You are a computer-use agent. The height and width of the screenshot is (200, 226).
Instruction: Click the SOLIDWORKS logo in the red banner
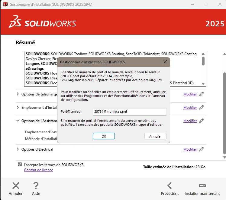click(x=42, y=22)
